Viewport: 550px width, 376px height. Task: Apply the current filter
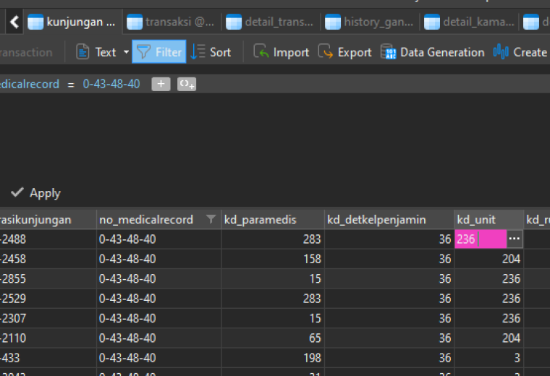click(x=35, y=193)
